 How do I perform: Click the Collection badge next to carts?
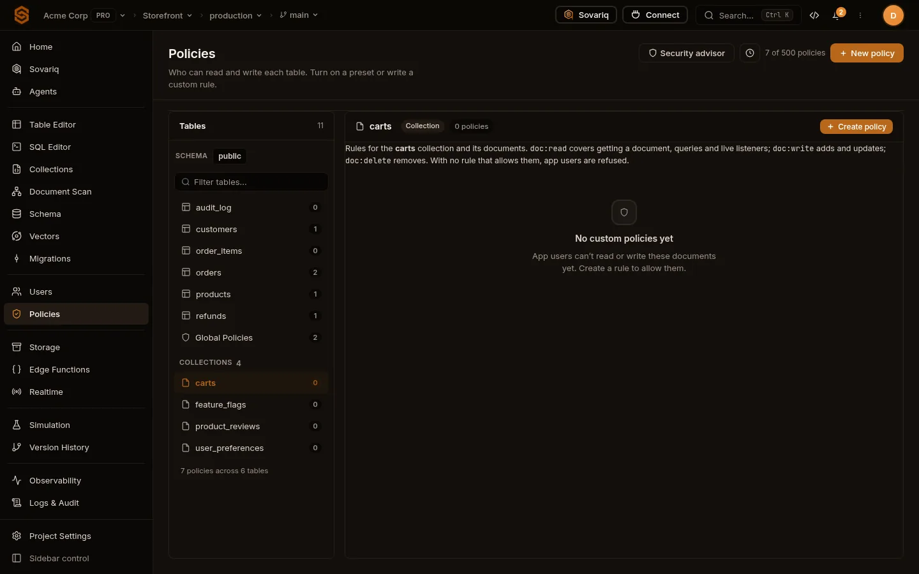(x=422, y=126)
